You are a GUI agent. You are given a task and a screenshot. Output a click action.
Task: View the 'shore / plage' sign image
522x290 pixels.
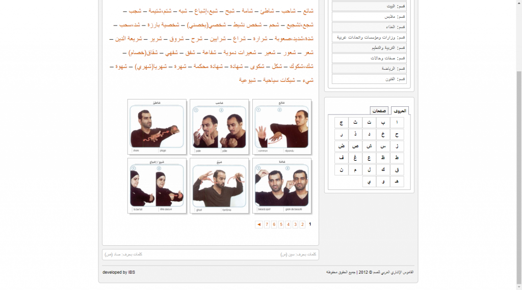pos(156,127)
